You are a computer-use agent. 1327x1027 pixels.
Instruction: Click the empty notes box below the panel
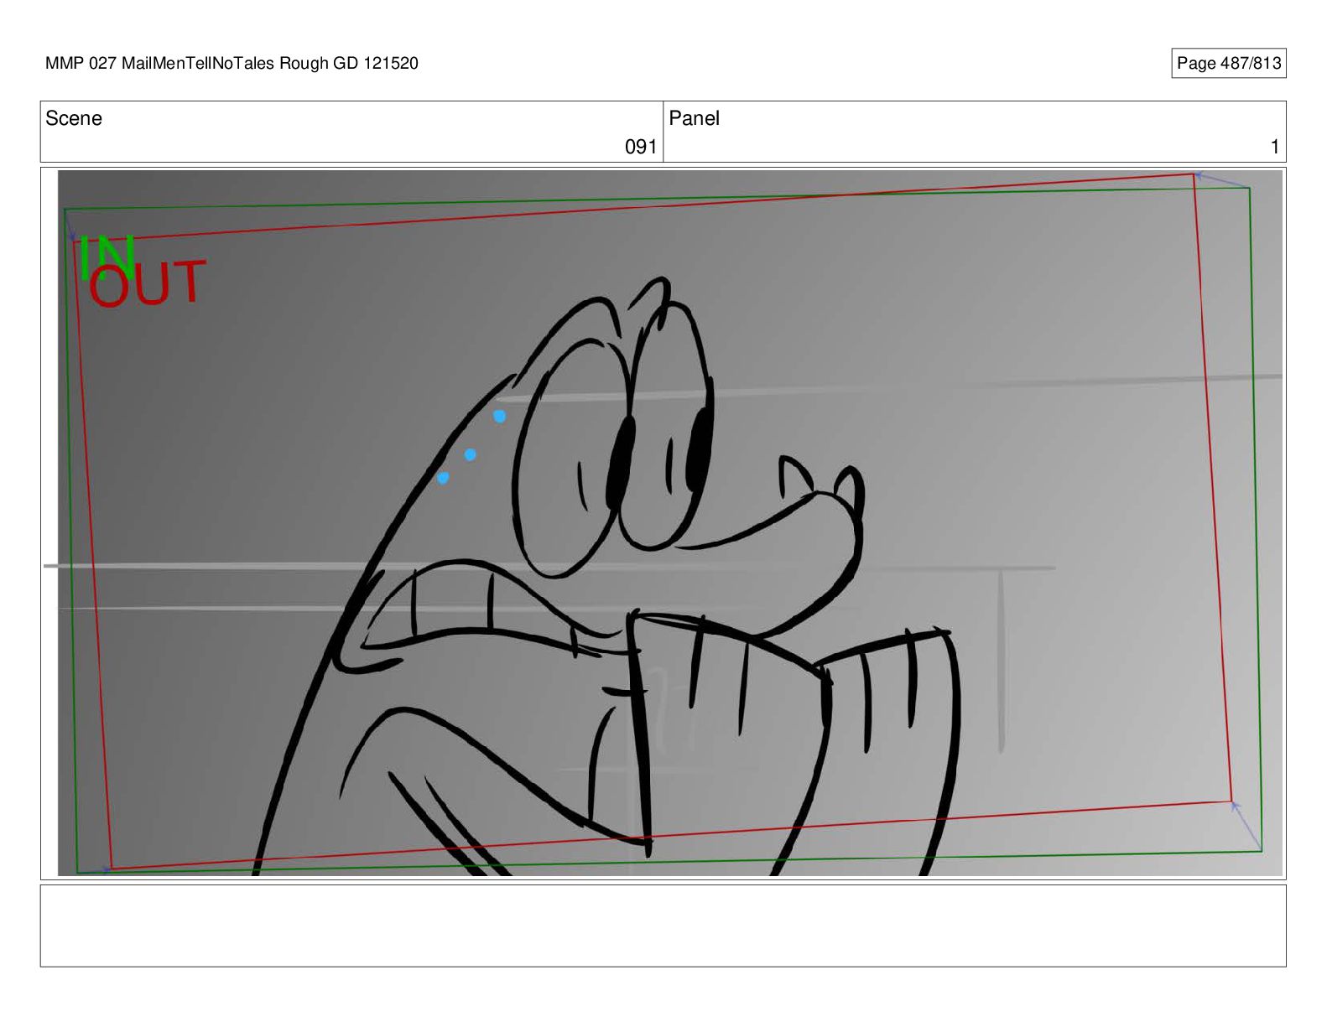[663, 926]
